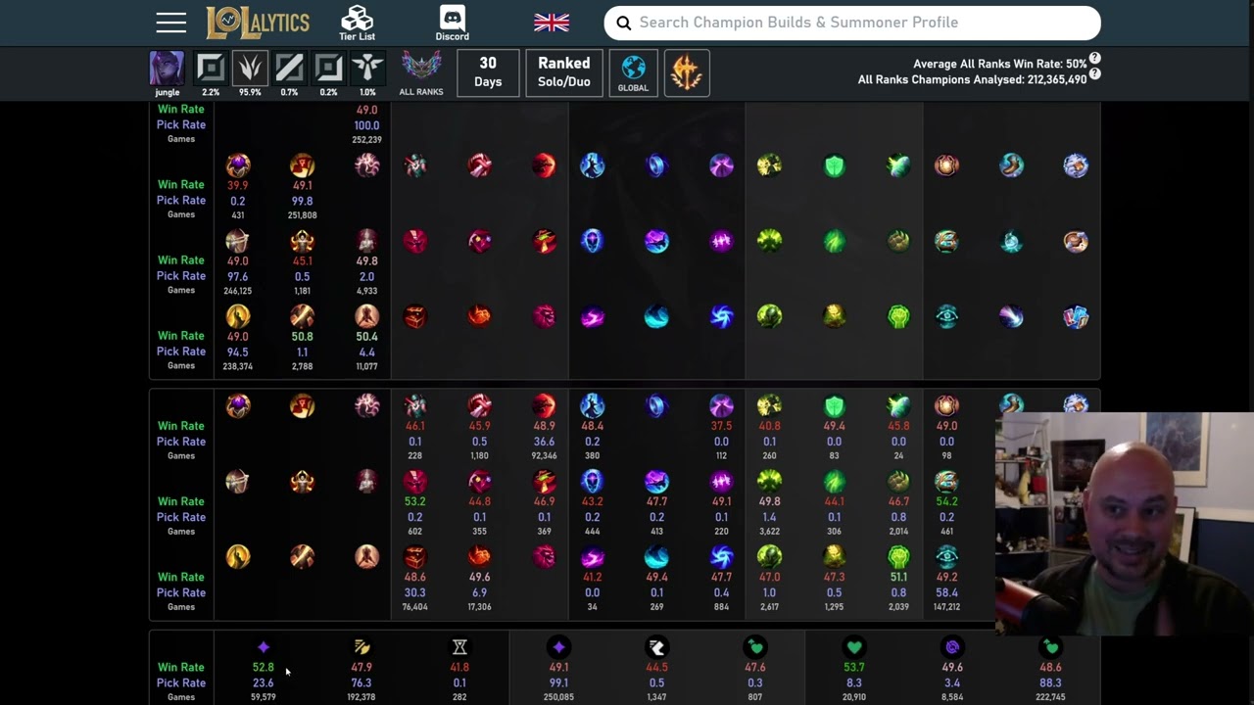Viewport: 1254px width, 705px height.
Task: Open the Discord link
Action: tap(452, 23)
